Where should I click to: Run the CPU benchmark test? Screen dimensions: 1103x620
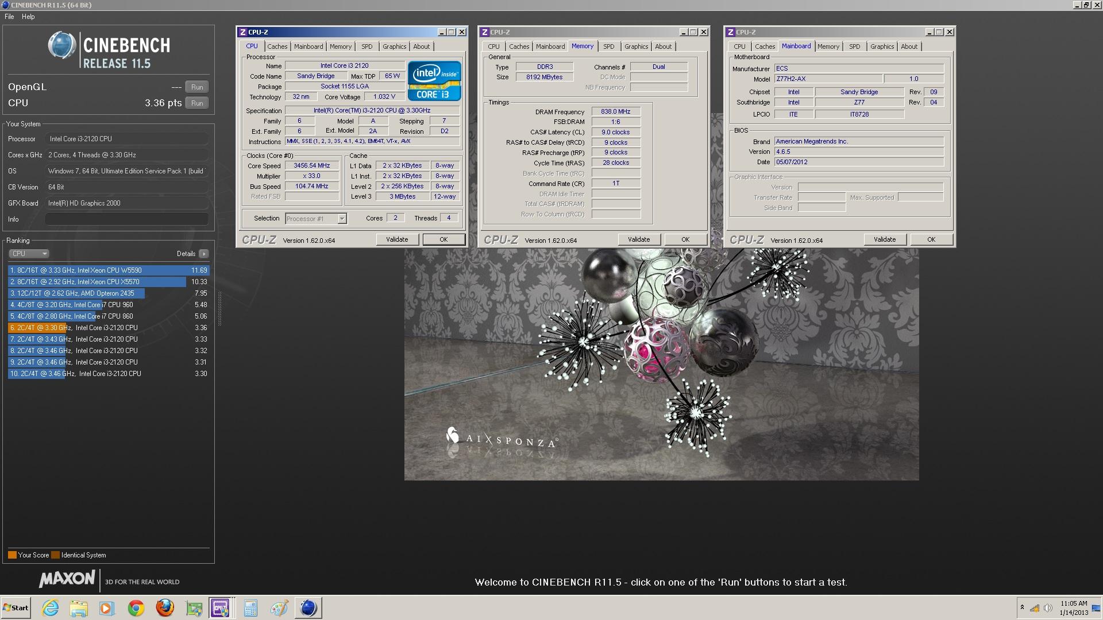[x=197, y=103]
